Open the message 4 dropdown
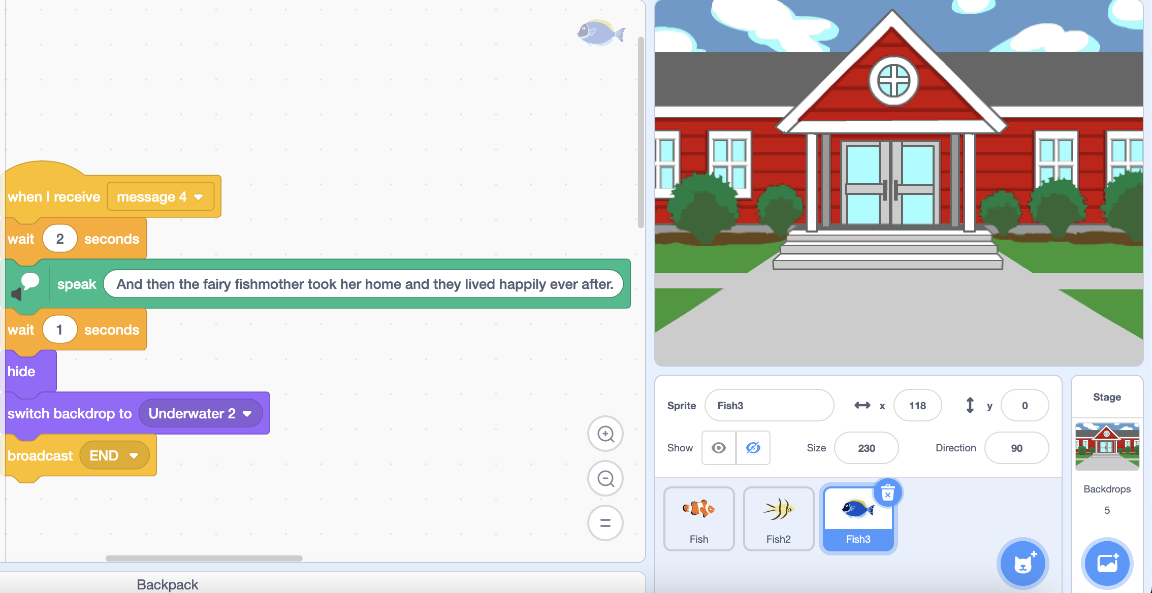 (161, 196)
